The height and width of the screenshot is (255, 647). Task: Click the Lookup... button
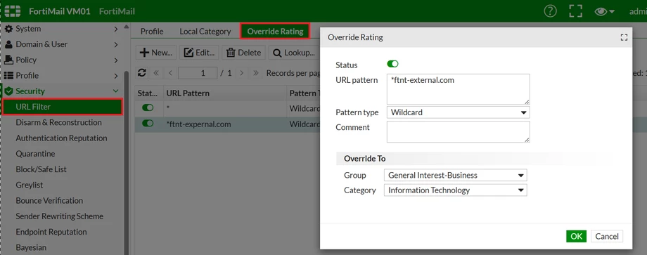point(294,53)
